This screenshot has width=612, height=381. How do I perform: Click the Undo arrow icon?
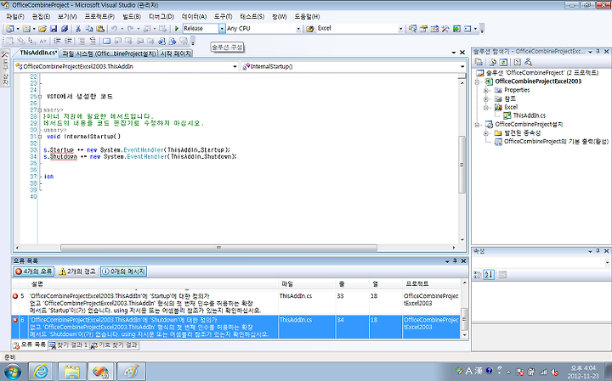coord(114,29)
